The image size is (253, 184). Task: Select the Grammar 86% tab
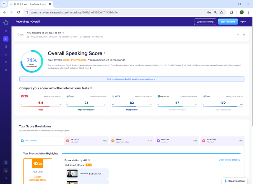pos(177,141)
